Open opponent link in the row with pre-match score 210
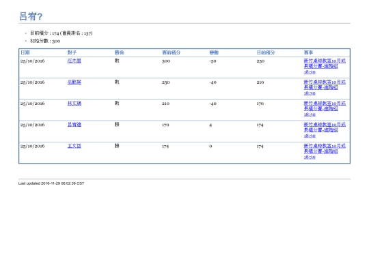This screenshot has width=369, height=276. coord(74,104)
